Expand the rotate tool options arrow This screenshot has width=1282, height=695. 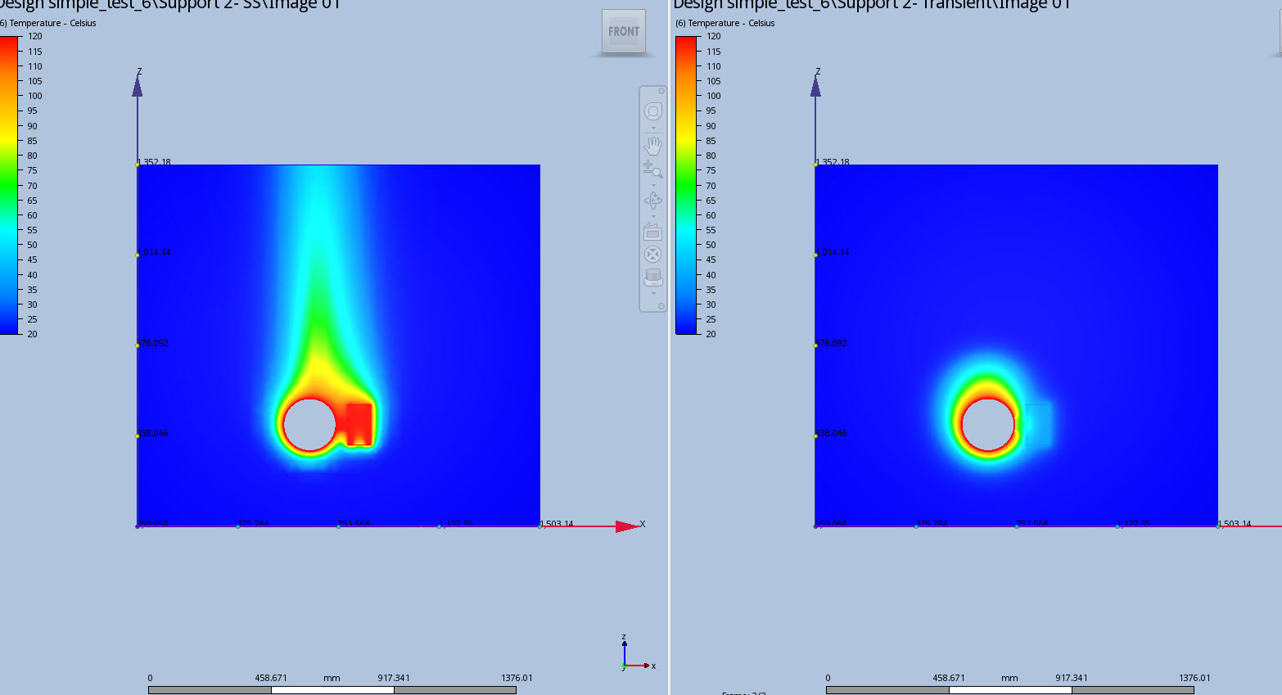(652, 216)
